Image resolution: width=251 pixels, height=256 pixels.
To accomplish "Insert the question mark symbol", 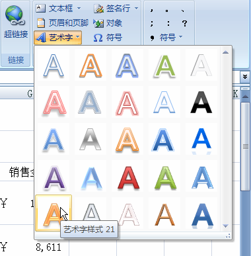I will [185, 23].
